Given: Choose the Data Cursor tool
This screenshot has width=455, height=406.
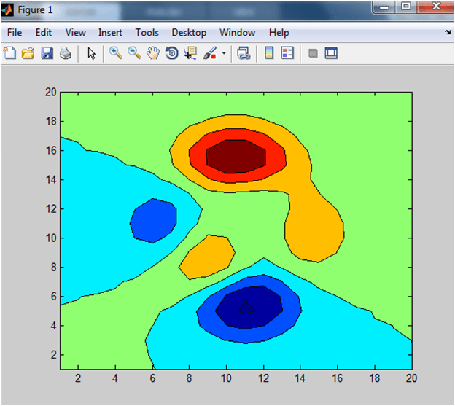Looking at the screenshot, I should (190, 53).
